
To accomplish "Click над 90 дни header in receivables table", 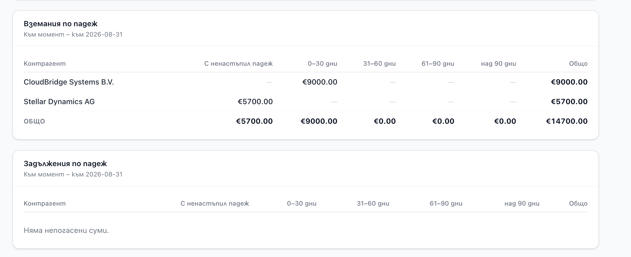I will click(498, 64).
